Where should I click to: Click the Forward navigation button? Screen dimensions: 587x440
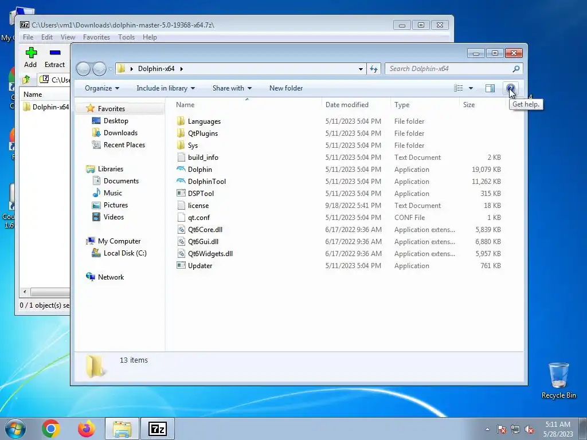click(x=99, y=69)
